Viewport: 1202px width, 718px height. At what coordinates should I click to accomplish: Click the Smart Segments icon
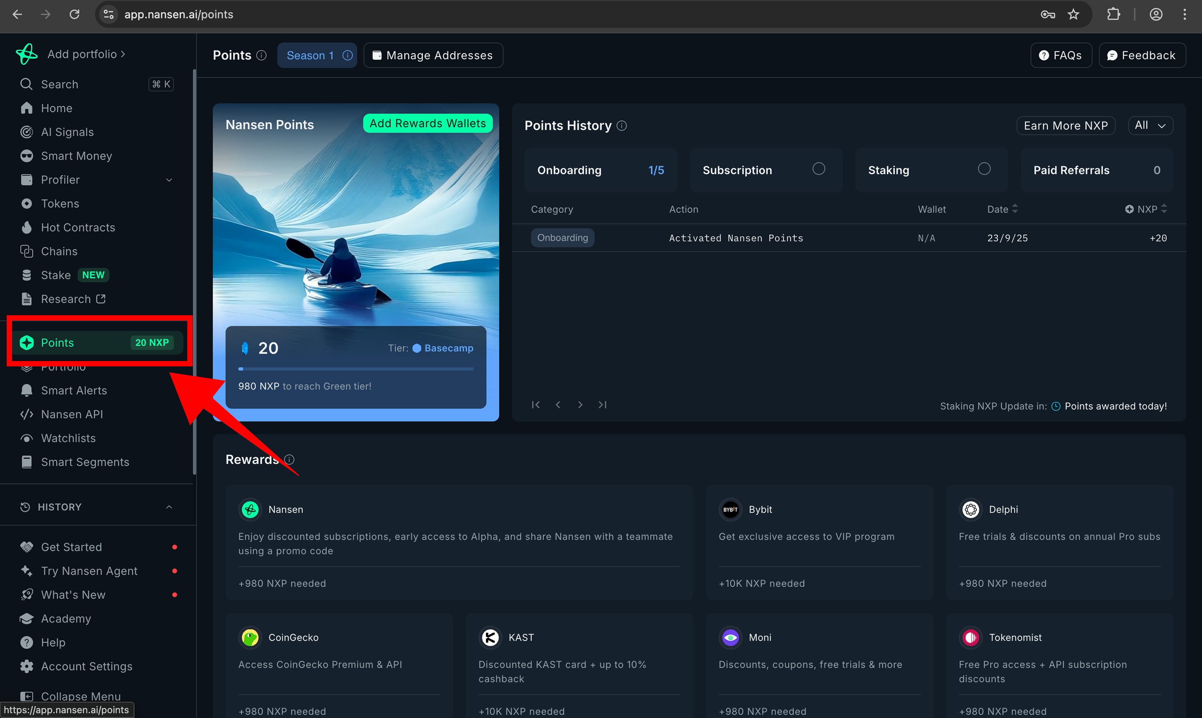click(x=27, y=462)
